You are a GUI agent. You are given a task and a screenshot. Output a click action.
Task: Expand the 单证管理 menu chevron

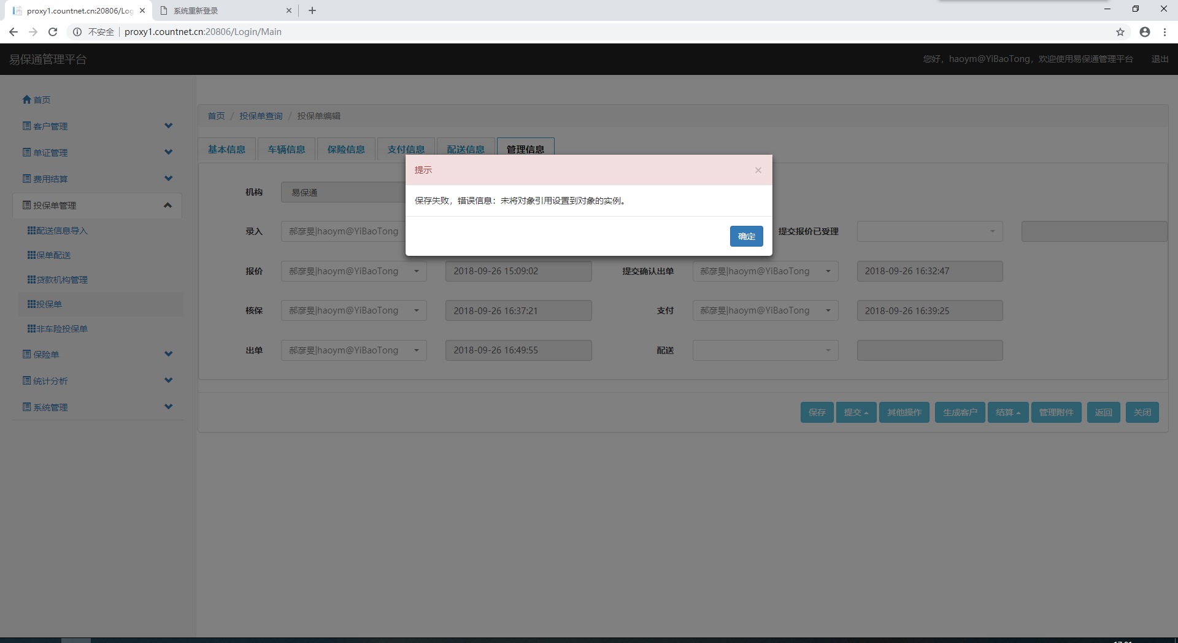[x=169, y=152]
